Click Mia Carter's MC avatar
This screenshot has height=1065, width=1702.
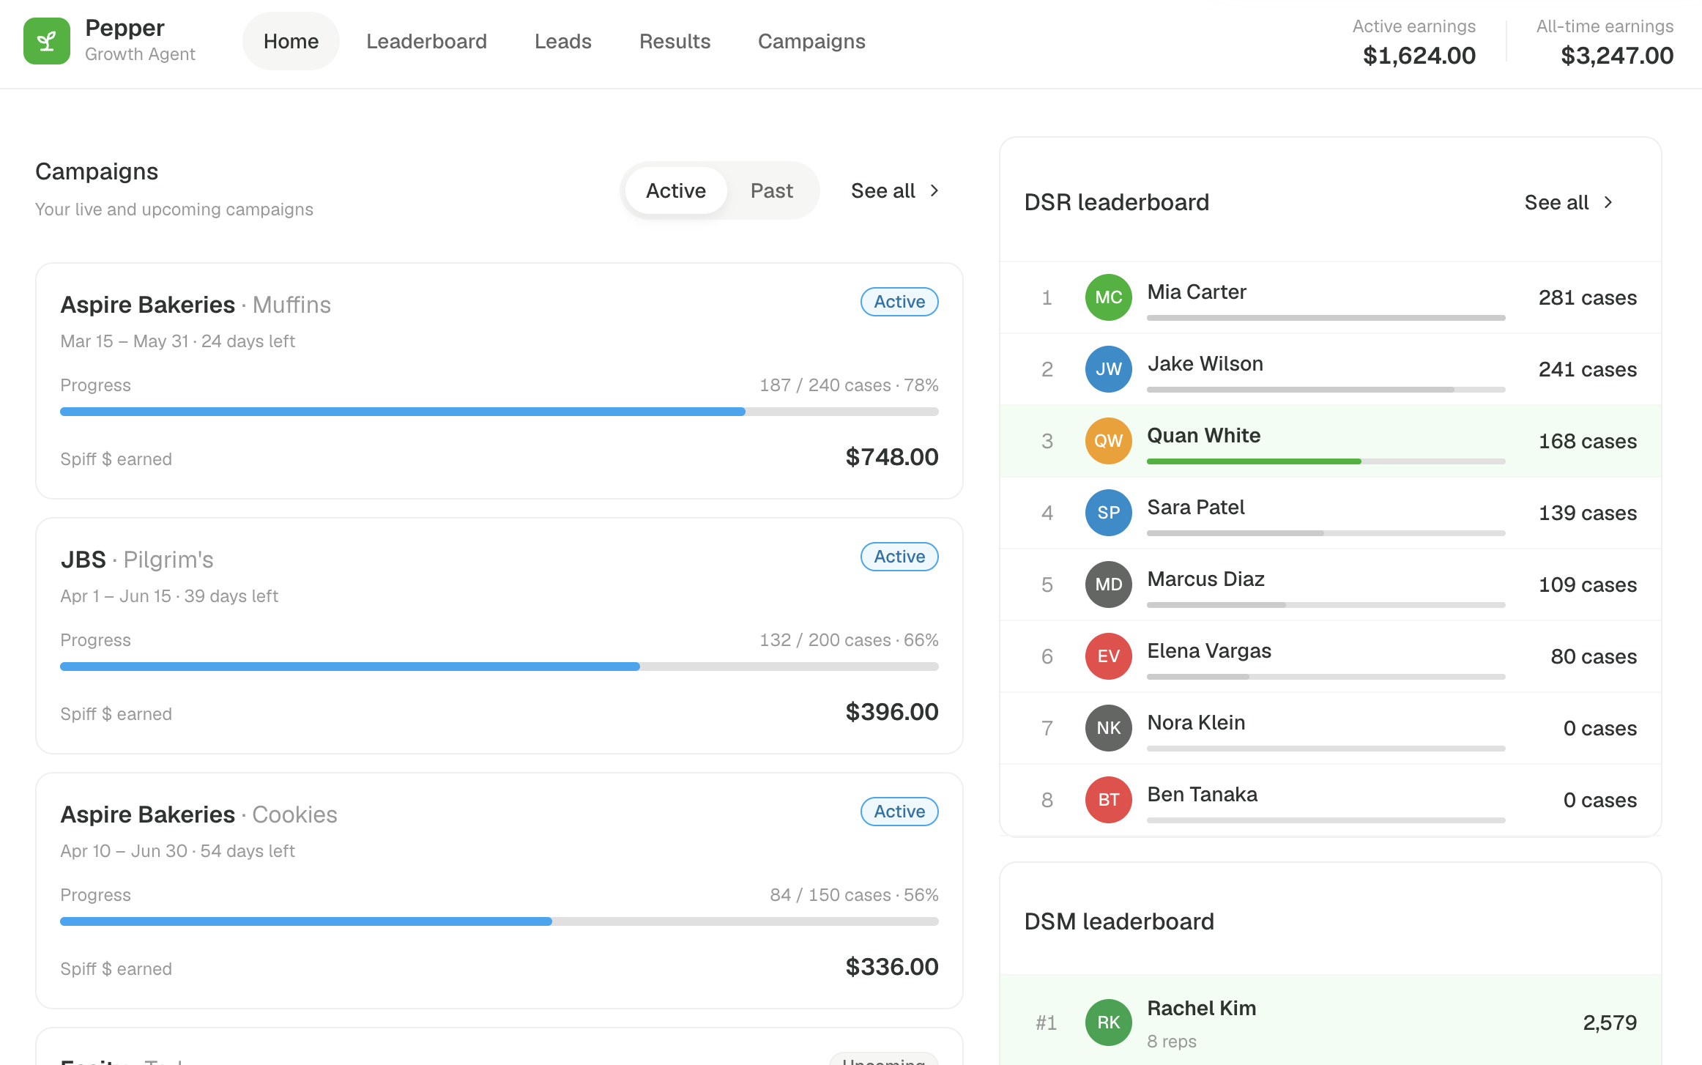click(x=1108, y=297)
